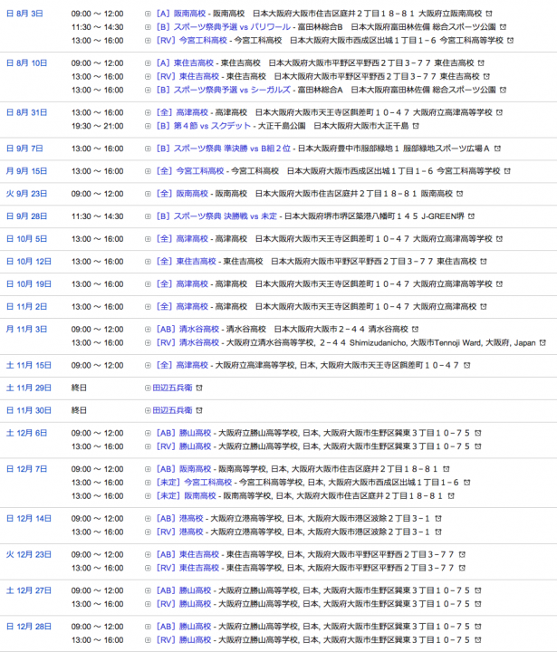This screenshot has width=557, height=652.
Task: Open the 火 9月23日 date link
Action: (x=26, y=194)
